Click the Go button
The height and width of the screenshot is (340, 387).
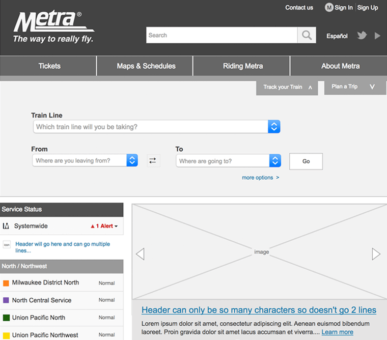[306, 161]
